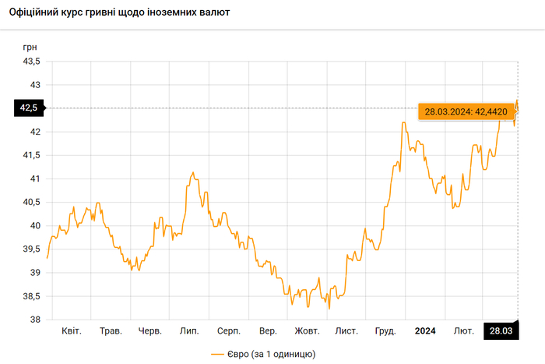
Task: Click the highlighted 42,5 y-axis marker
Action: (x=29, y=108)
